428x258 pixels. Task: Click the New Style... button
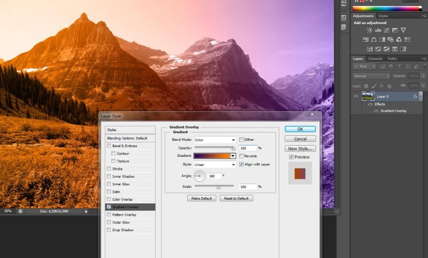[x=300, y=149]
